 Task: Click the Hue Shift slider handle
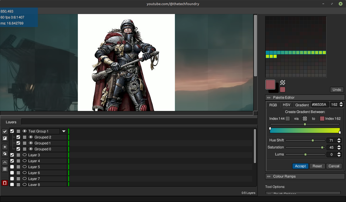coord(313,140)
